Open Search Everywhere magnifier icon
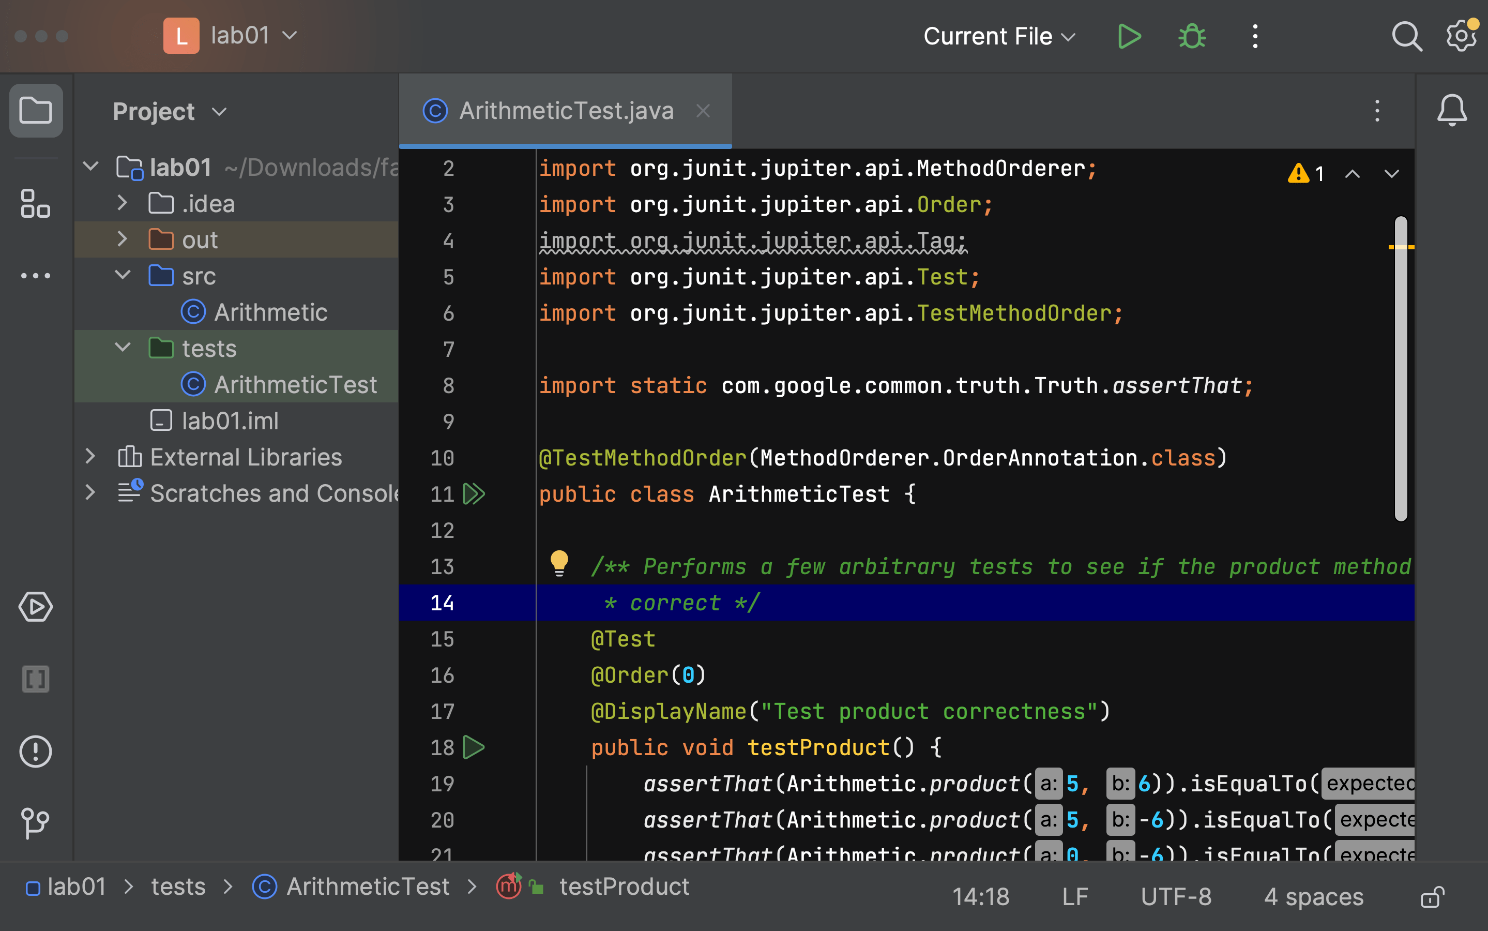This screenshot has width=1488, height=931. pyautogui.click(x=1406, y=36)
